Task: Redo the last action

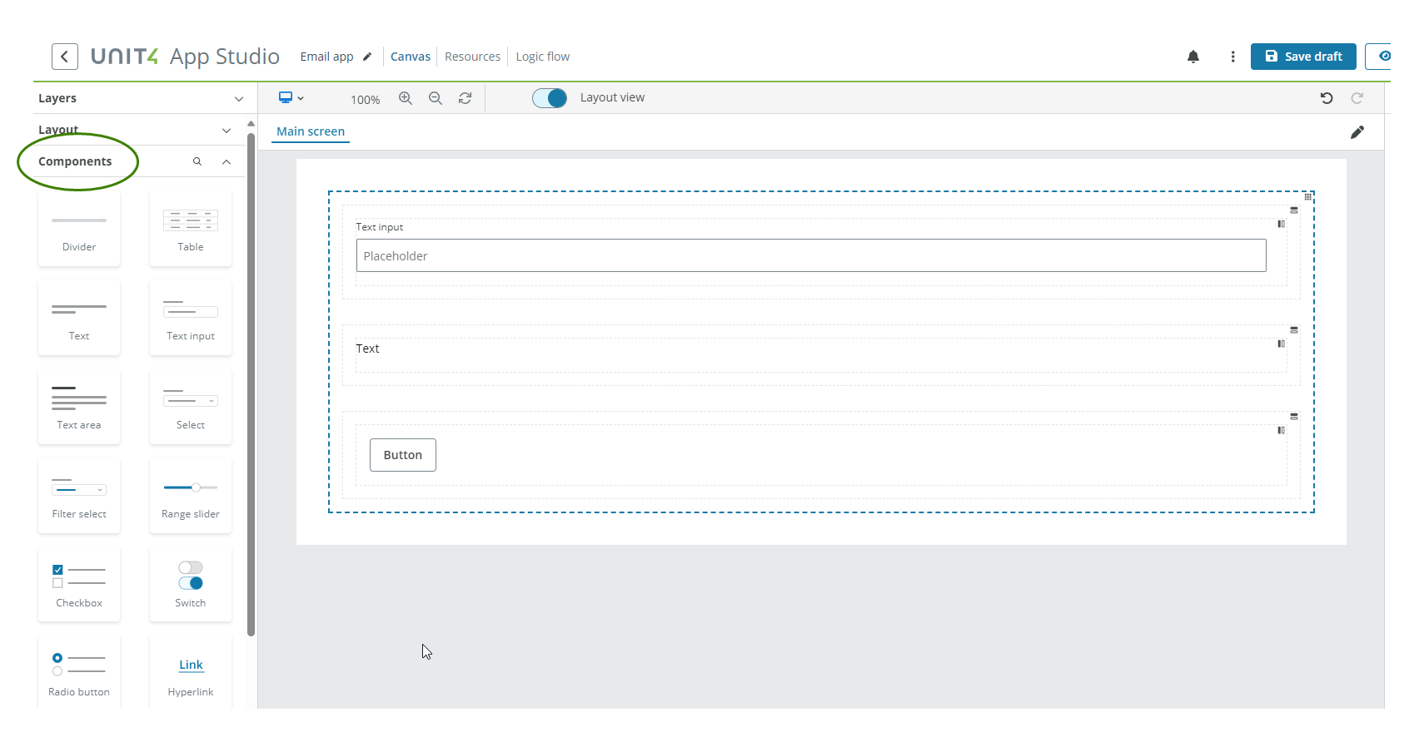Action: tap(1357, 98)
